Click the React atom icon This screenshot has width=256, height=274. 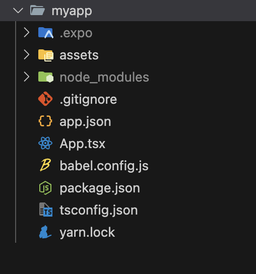[x=45, y=143]
